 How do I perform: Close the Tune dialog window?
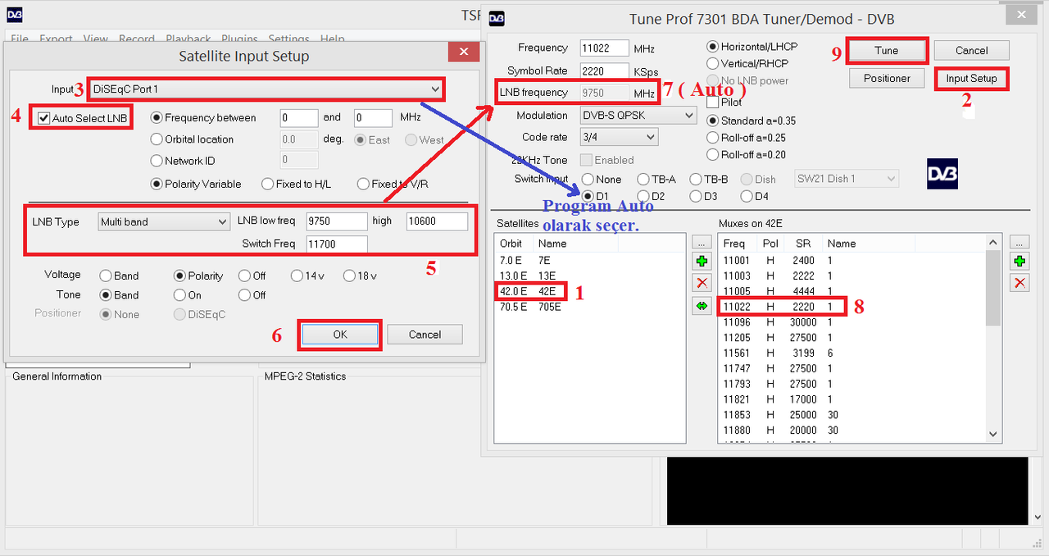point(1019,14)
